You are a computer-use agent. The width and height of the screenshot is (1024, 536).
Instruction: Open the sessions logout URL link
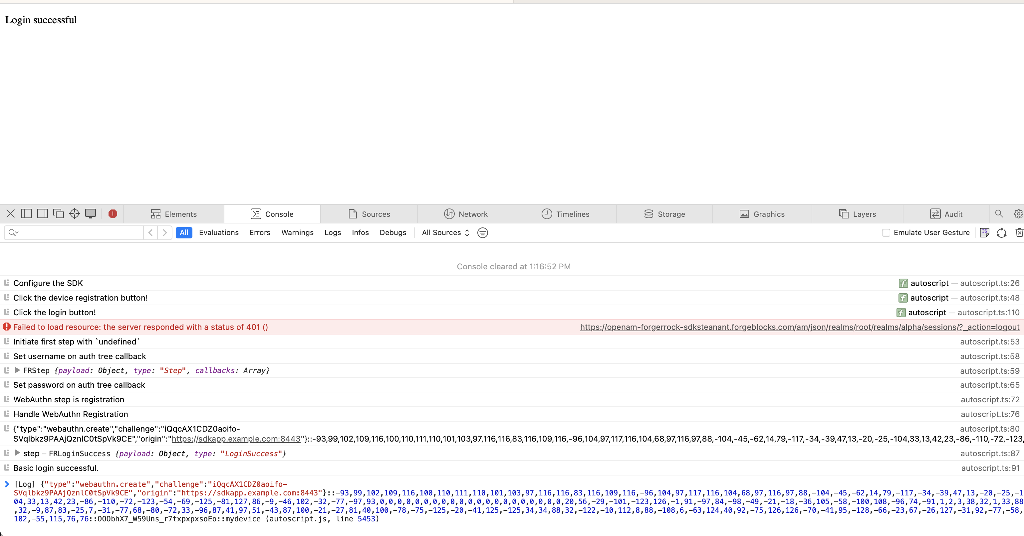(799, 327)
